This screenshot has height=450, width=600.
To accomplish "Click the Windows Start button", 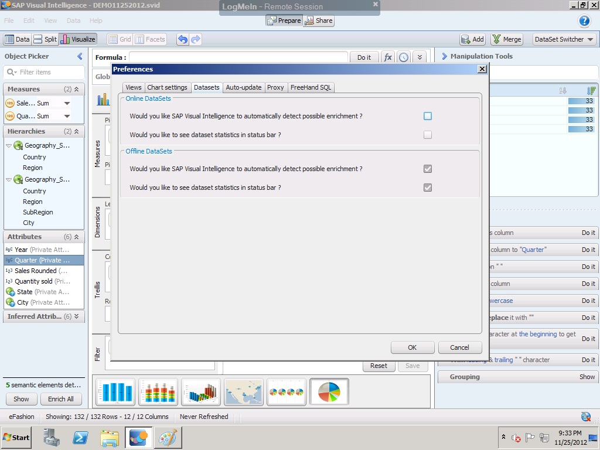I will [x=16, y=437].
